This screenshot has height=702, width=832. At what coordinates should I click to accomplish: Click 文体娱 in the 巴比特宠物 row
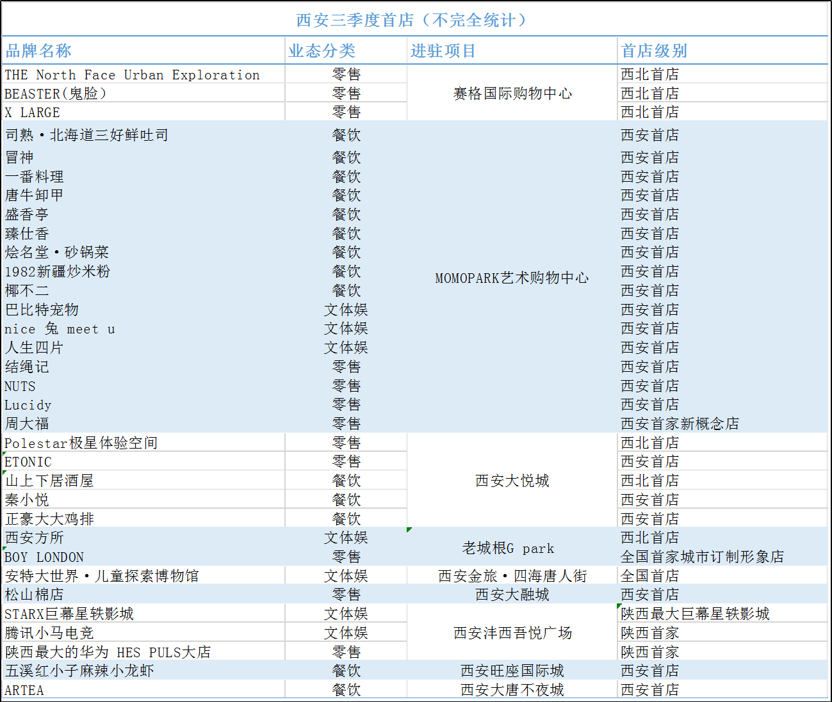[x=346, y=310]
